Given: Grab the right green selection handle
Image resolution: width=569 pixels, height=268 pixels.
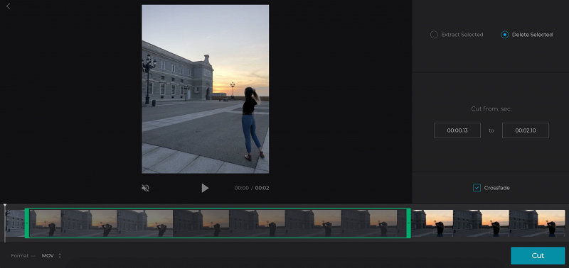Looking at the screenshot, I should click(x=408, y=223).
